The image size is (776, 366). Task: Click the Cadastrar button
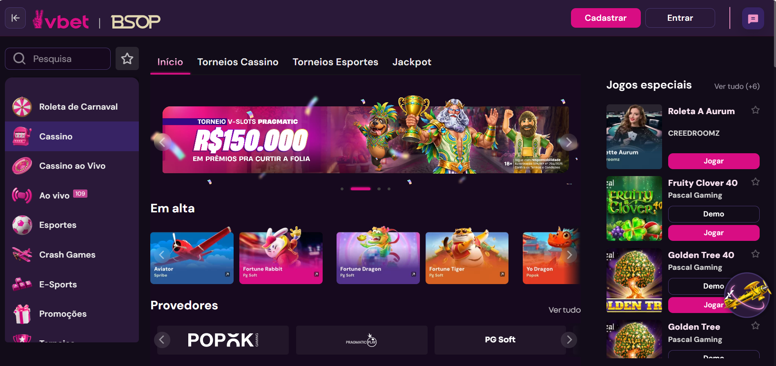pos(606,18)
